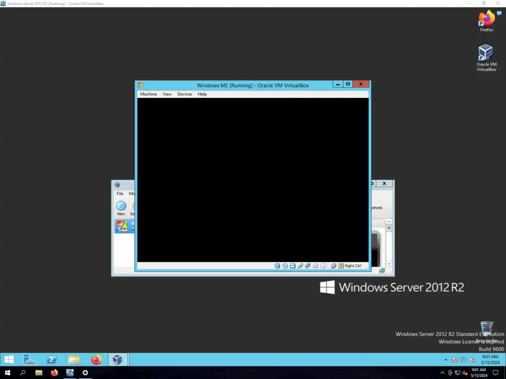The height and width of the screenshot is (379, 506).
Task: Minimize the Windows ME VM window
Action: (338, 84)
